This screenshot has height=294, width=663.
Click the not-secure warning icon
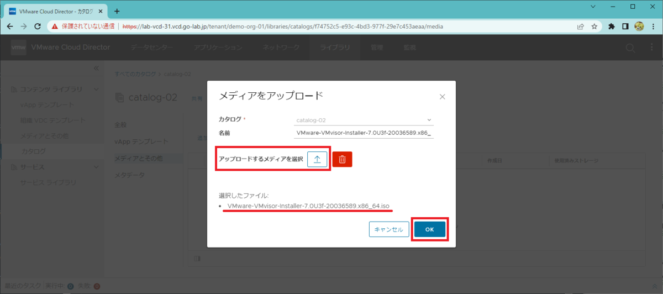[55, 26]
